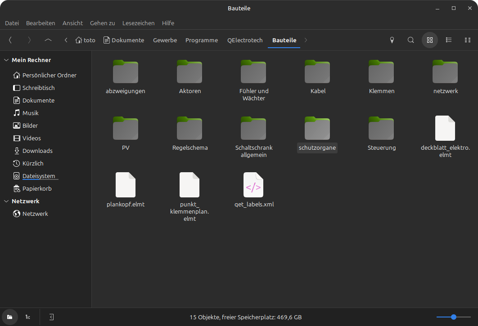Click the search magnifier icon
Viewport: 478px width, 326px height.
pyautogui.click(x=410, y=40)
